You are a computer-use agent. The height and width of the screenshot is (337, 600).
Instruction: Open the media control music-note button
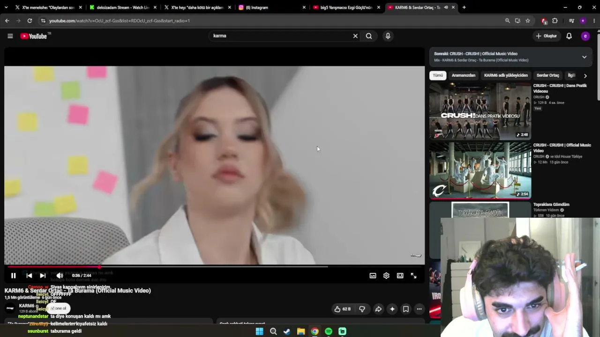pyautogui.click(x=571, y=21)
